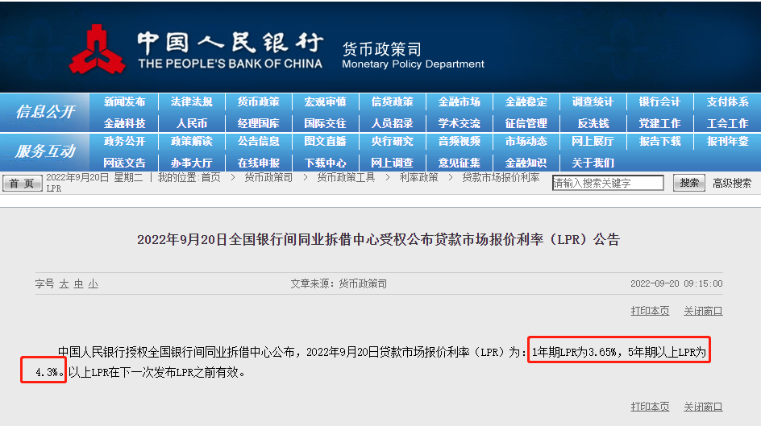Image resolution: width=761 pixels, height=426 pixels.
Task: Open 报告下载 navigation item
Action: (x=659, y=141)
